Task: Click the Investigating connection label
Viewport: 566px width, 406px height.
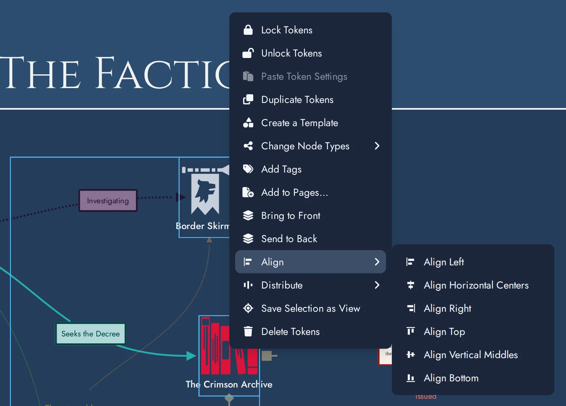Action: pyautogui.click(x=108, y=200)
